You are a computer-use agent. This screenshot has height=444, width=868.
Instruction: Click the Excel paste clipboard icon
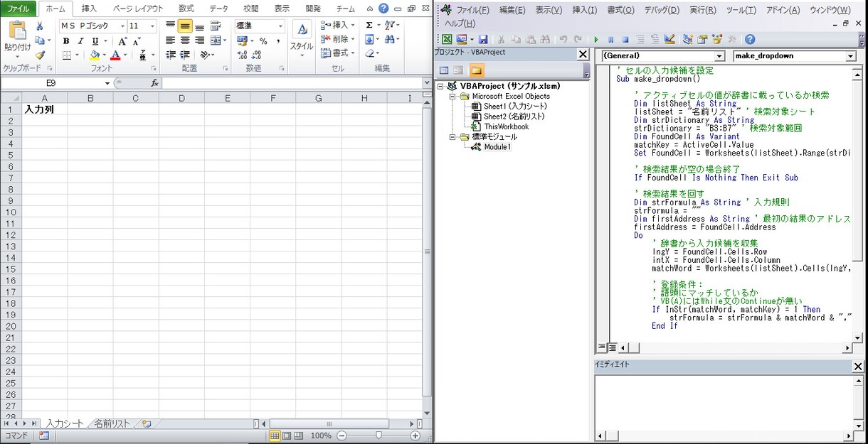(x=16, y=31)
